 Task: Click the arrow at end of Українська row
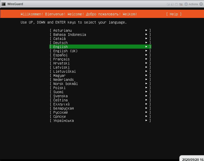(x=146, y=121)
